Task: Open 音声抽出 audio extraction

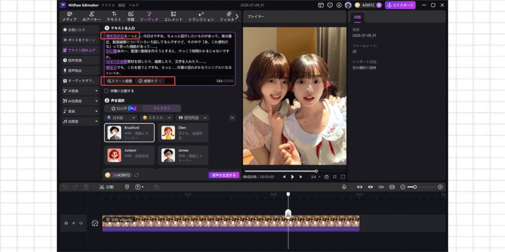Action: coord(81,71)
